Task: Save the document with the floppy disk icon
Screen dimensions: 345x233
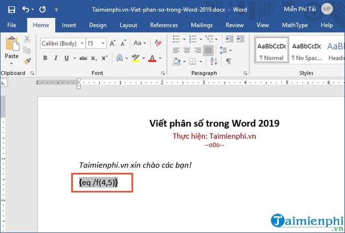Action: (x=12, y=10)
